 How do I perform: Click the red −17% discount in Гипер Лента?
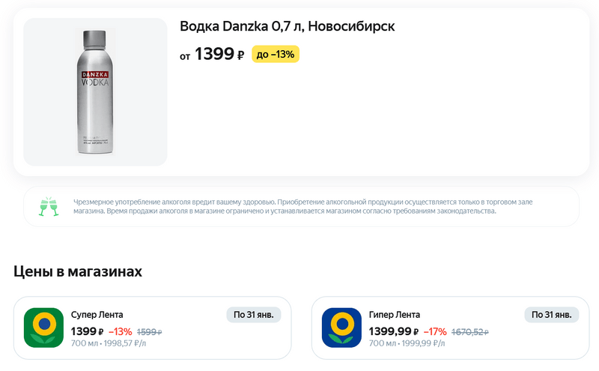(435, 331)
